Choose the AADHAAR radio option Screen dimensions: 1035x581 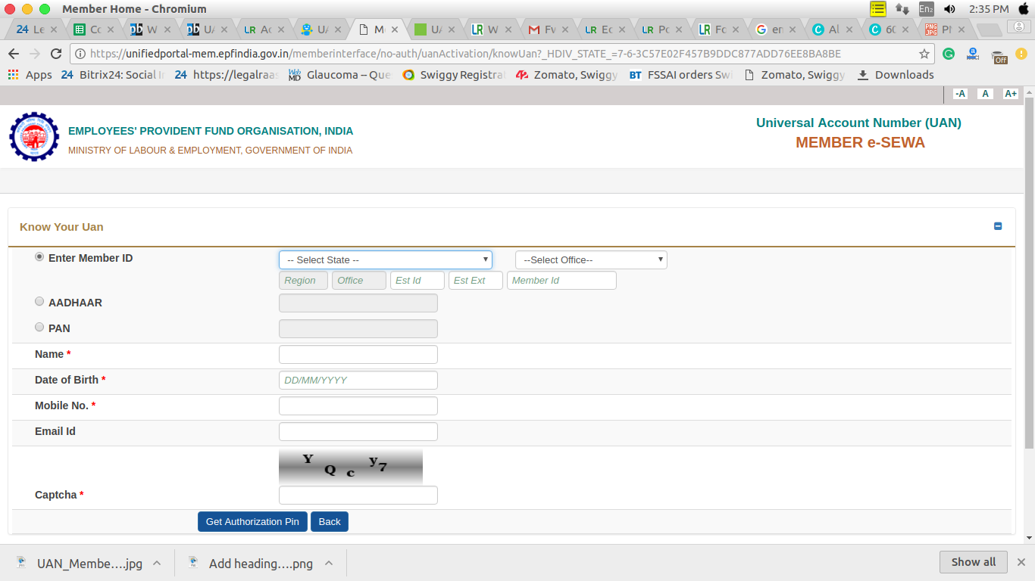(39, 302)
